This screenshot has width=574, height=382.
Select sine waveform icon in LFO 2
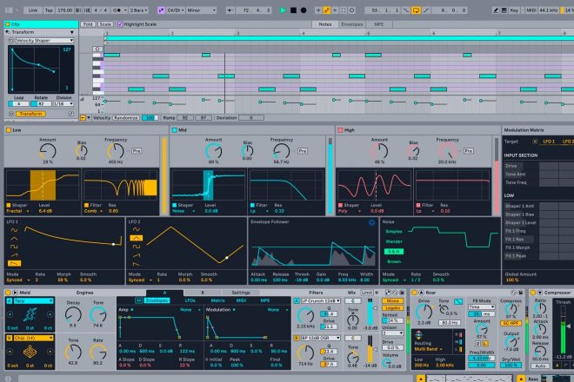[x=137, y=229]
